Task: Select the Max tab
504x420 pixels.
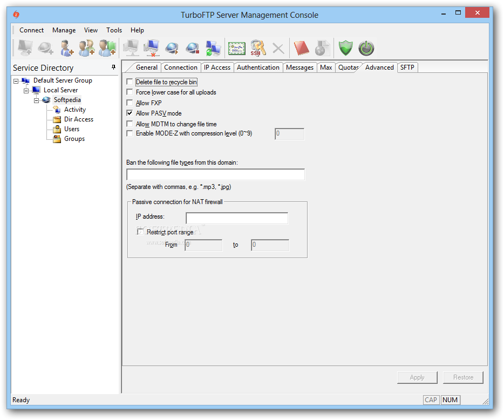Action: (x=326, y=67)
